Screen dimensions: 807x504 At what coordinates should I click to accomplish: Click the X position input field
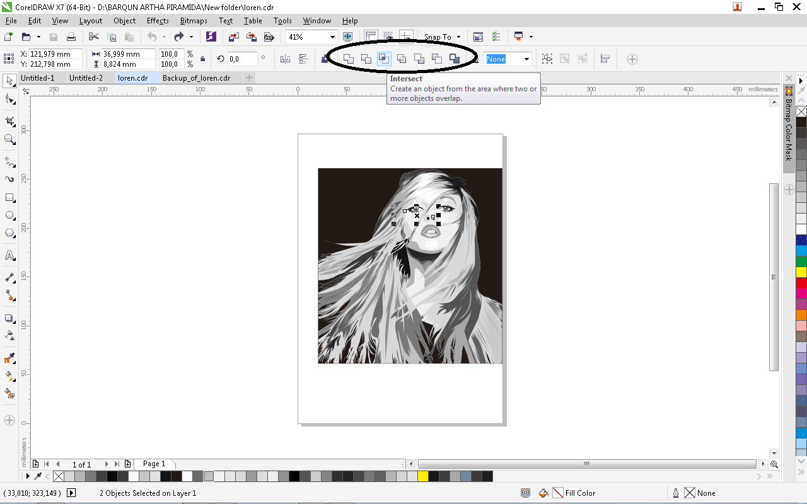click(55, 54)
